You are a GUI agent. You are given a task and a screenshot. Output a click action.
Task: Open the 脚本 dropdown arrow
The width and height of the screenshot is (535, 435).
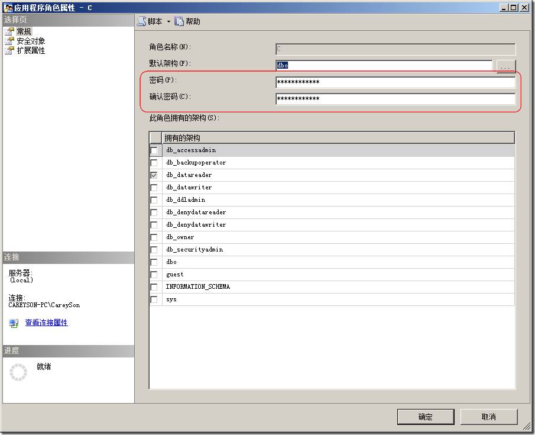[168, 22]
